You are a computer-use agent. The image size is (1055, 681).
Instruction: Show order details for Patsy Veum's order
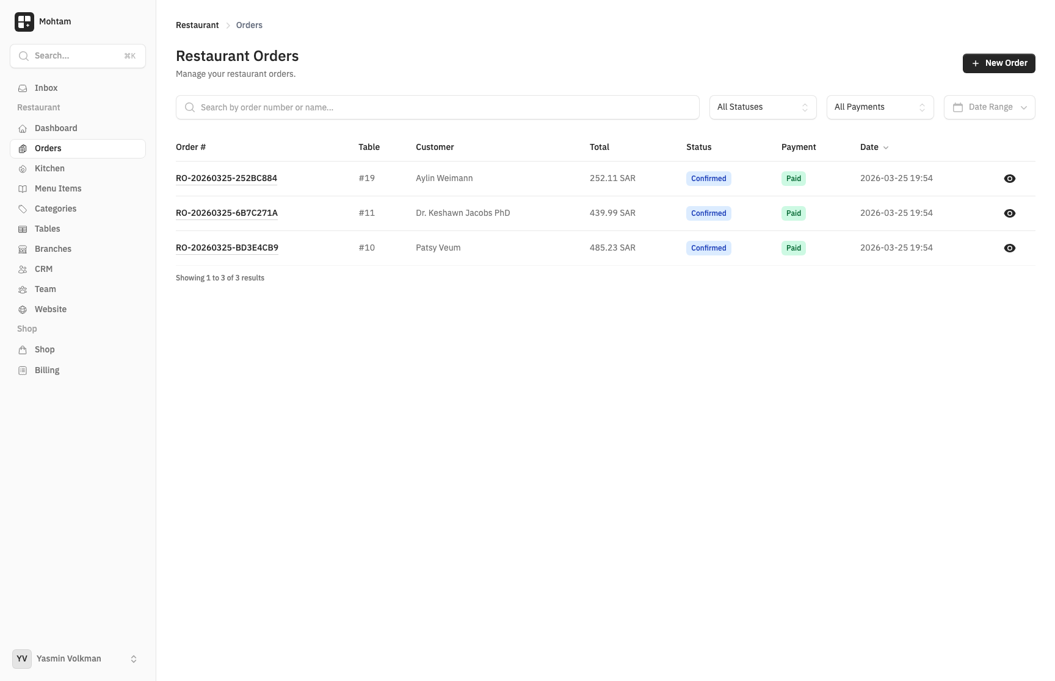point(1009,248)
